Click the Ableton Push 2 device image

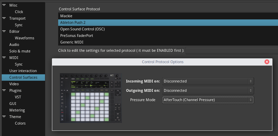point(91,98)
